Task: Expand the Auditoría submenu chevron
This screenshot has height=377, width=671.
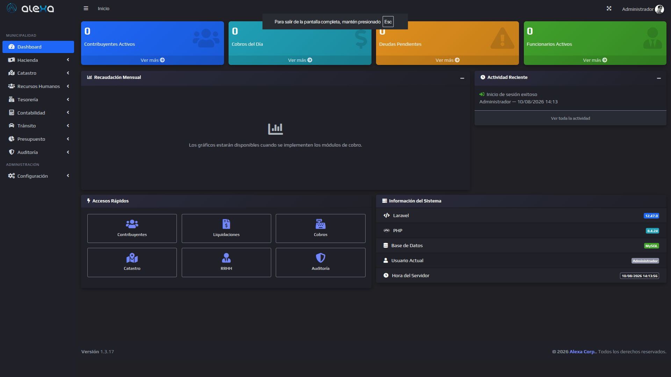Action: [68, 152]
